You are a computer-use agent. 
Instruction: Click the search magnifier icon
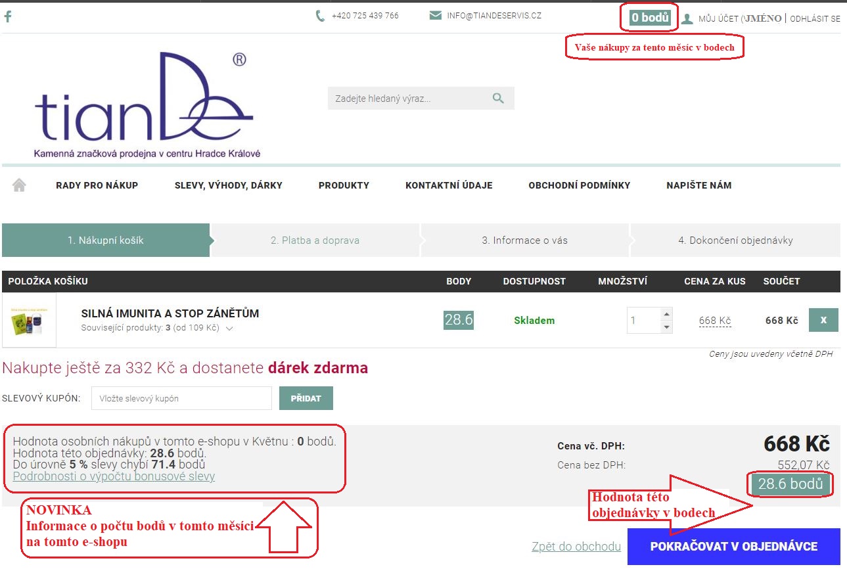coord(498,99)
